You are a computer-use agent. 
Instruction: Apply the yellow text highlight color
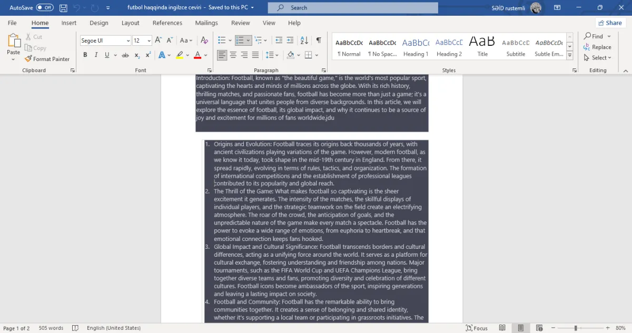point(180,55)
